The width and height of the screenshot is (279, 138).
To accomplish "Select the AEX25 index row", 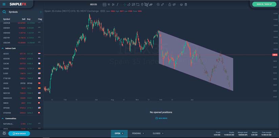I will pyautogui.click(x=21, y=53).
